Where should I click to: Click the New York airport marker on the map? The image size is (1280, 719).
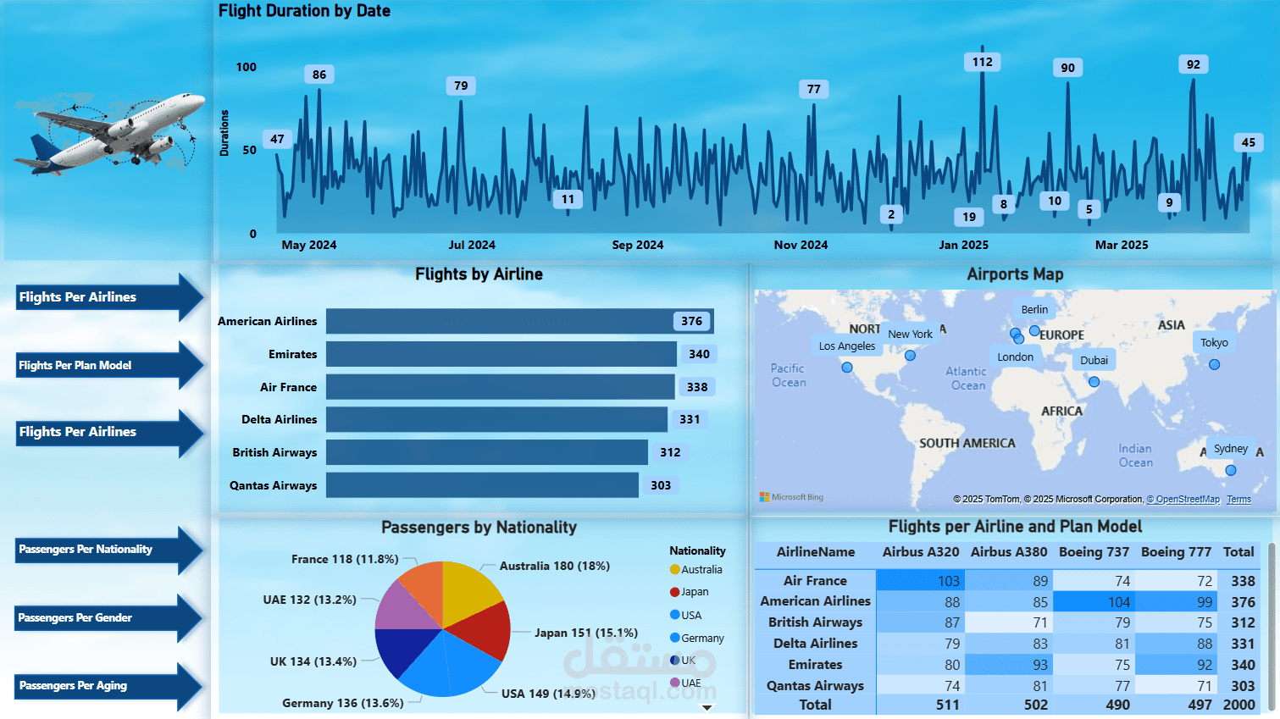point(909,355)
